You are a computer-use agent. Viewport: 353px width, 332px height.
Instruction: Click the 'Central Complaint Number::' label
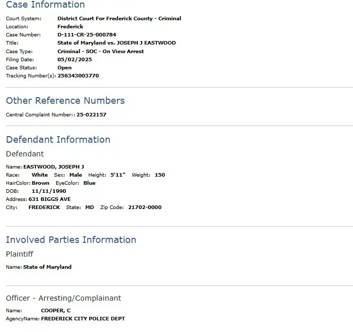[41, 114]
